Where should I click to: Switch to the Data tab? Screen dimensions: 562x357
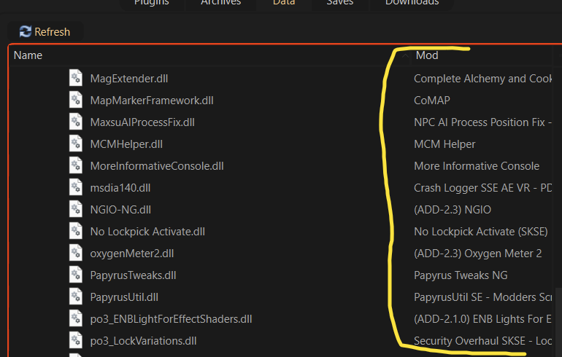(284, 3)
